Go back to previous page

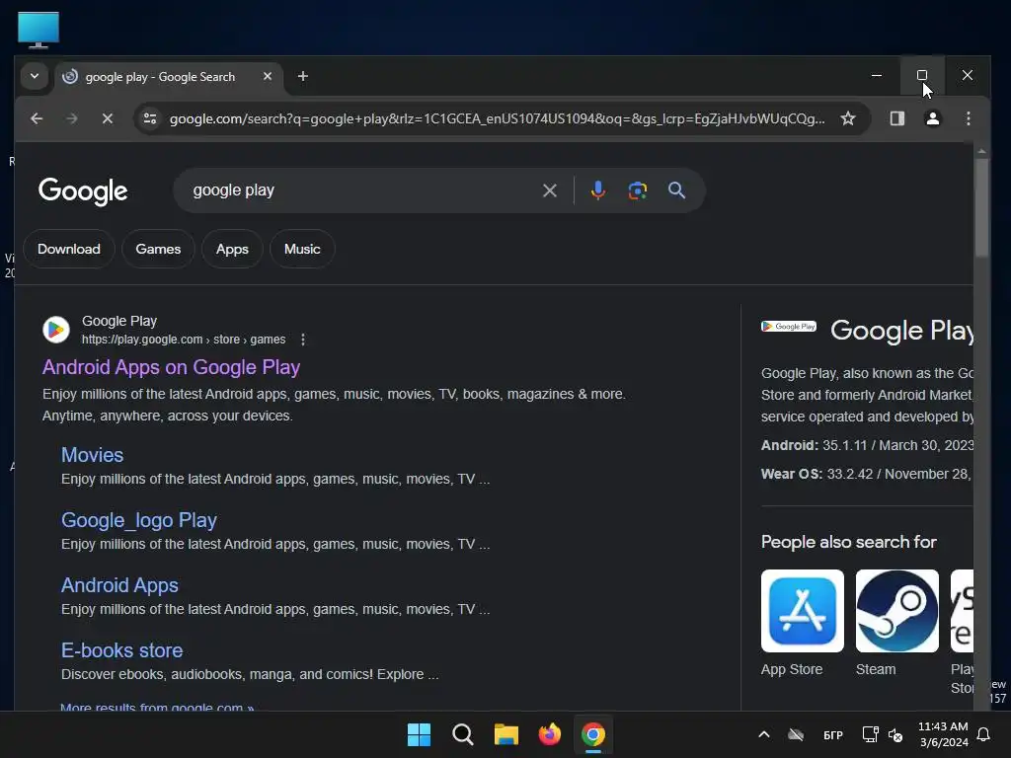pyautogui.click(x=37, y=118)
